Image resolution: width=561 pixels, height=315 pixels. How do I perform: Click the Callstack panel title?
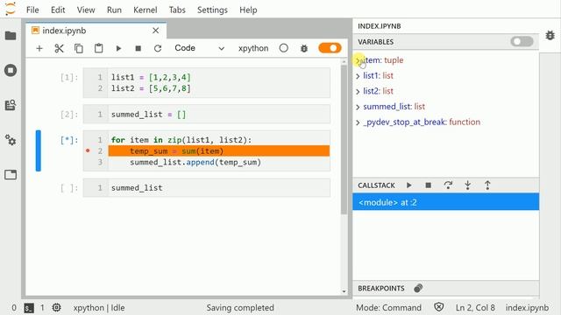coord(376,185)
